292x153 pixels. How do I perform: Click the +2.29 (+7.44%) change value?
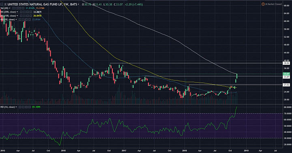134,4
